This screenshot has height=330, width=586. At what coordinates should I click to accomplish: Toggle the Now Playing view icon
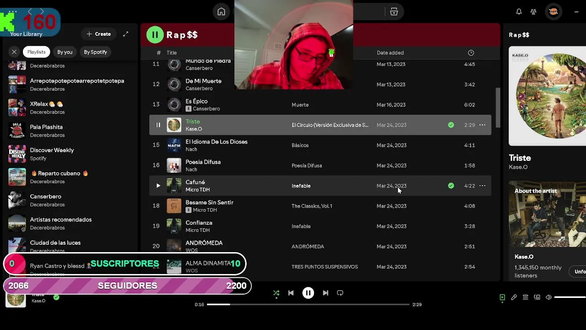[502, 297]
